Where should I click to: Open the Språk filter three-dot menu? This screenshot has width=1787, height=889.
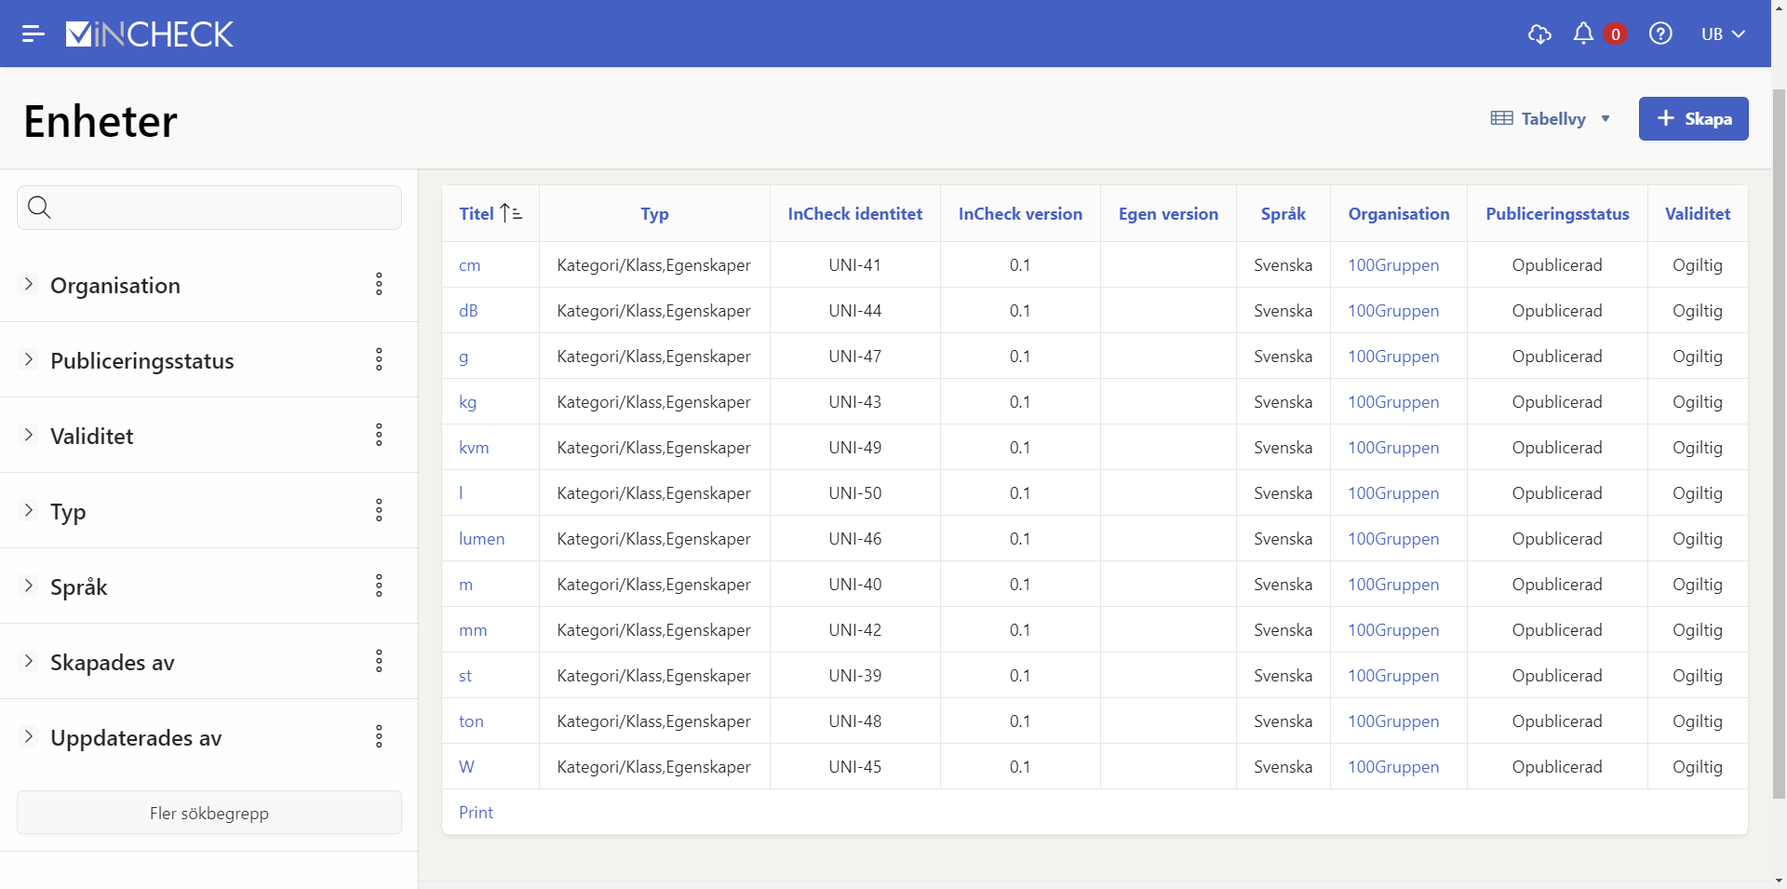pos(379,586)
